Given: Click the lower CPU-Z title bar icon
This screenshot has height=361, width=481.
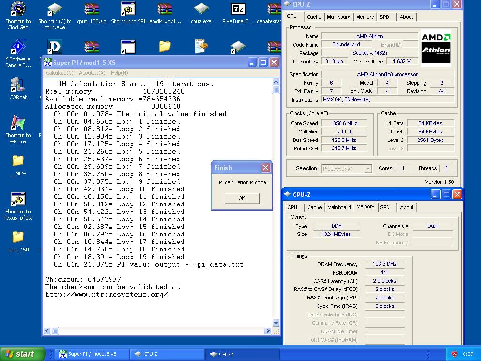Looking at the screenshot, I should tap(287, 194).
